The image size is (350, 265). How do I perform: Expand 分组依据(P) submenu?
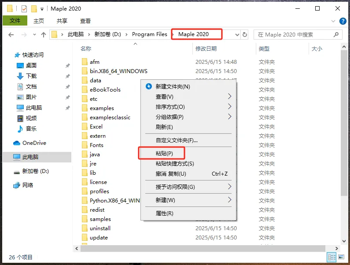pyautogui.click(x=188, y=117)
